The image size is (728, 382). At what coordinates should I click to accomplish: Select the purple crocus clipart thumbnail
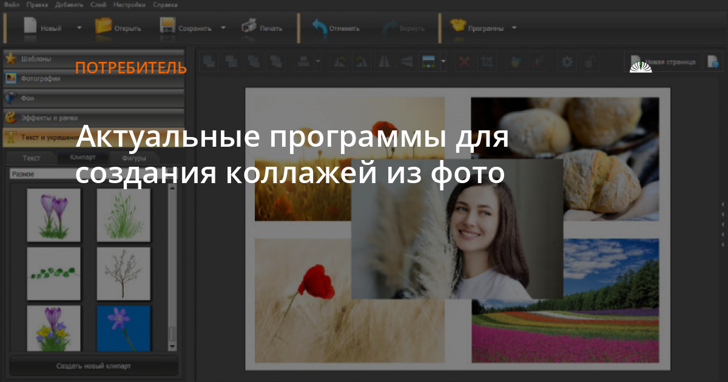tap(53, 215)
